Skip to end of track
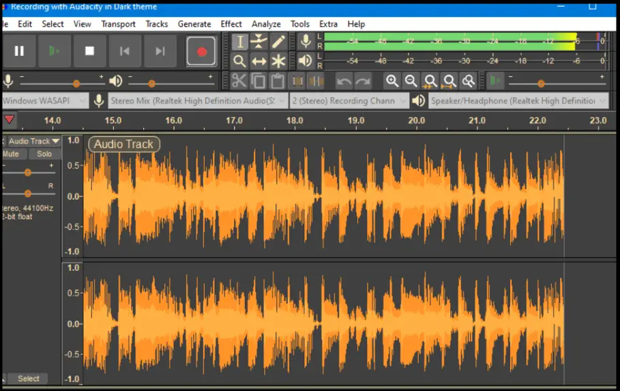The height and width of the screenshot is (391, 620). tap(160, 51)
